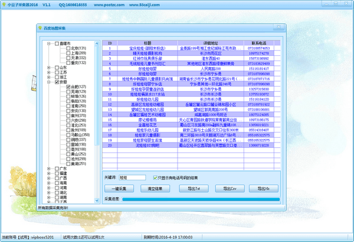Collapse the 安徽 province node
The height and width of the screenshot is (242, 354).
coord(50,82)
